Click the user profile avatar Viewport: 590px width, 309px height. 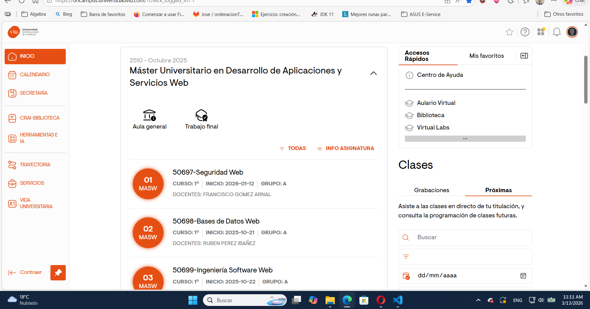(572, 32)
